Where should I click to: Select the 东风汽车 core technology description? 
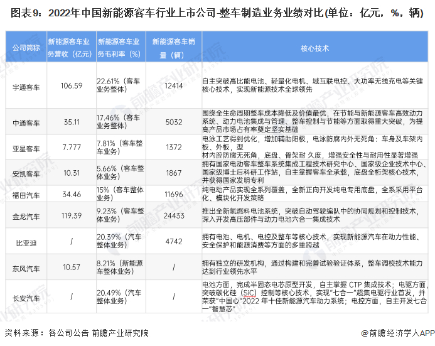click(313, 267)
